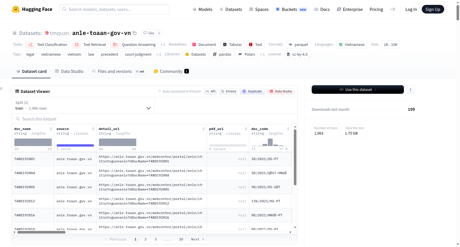Click the API button
Viewport: 460px width, 247px height.
pyautogui.click(x=210, y=91)
